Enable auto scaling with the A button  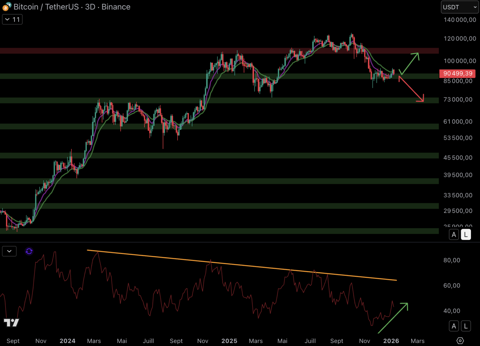[x=454, y=235]
